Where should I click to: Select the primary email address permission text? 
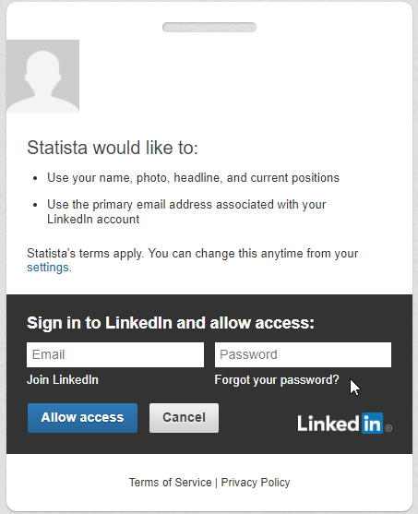click(186, 211)
